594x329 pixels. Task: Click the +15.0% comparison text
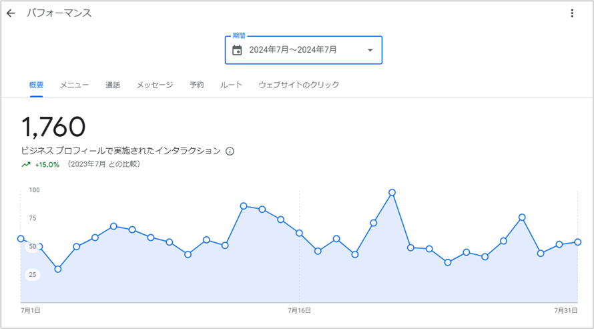[47, 165]
